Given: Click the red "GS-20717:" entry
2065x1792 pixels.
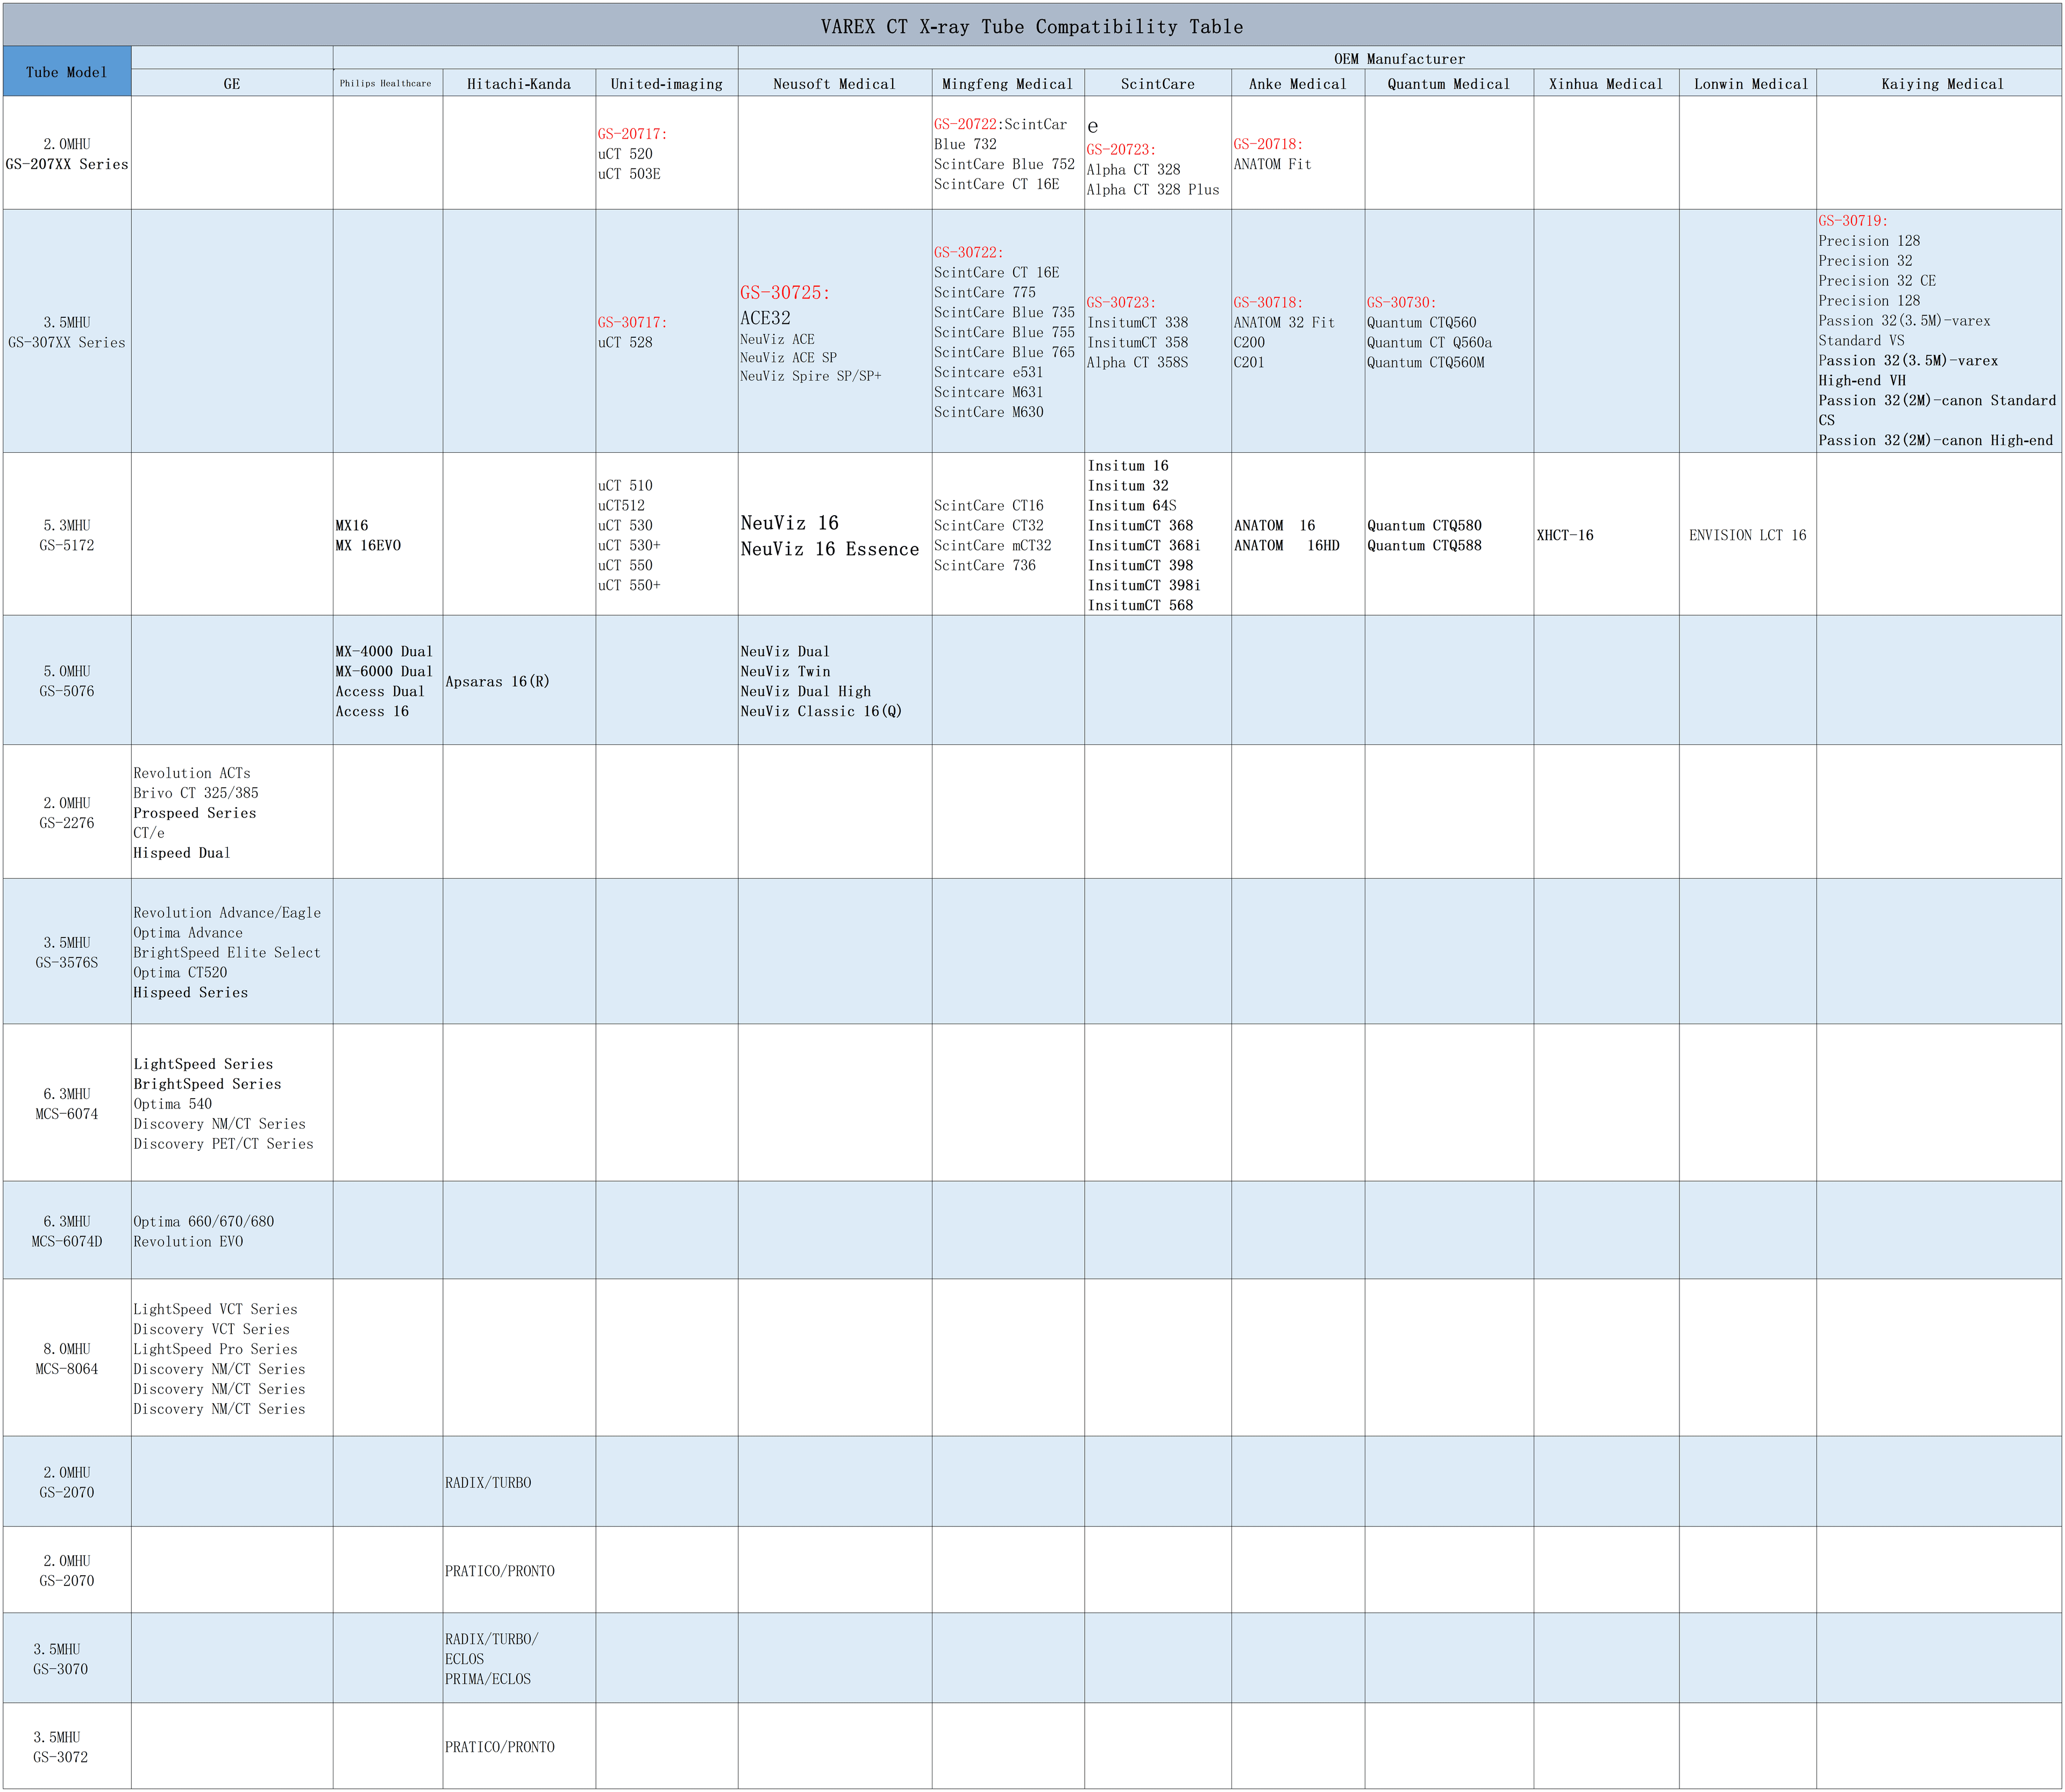Looking at the screenshot, I should pyautogui.click(x=632, y=134).
